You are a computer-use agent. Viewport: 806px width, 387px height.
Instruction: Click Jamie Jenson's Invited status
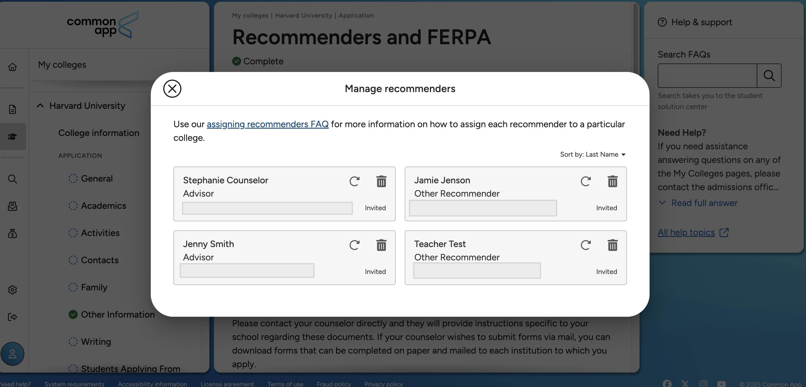tap(606, 208)
